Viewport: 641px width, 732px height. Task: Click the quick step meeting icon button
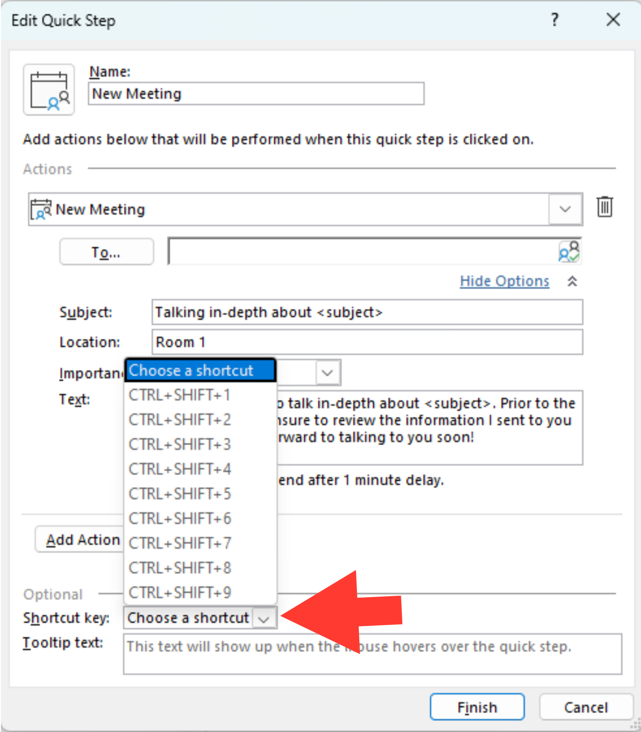(49, 90)
